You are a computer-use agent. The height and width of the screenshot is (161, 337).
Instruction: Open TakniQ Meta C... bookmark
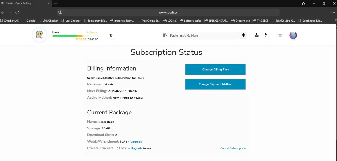click(283, 21)
